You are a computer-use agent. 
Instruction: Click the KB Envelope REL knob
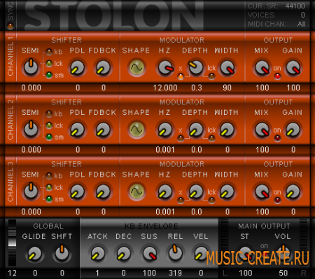[175, 253]
